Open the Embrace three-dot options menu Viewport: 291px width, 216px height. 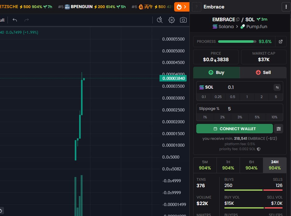[x=286, y=7]
